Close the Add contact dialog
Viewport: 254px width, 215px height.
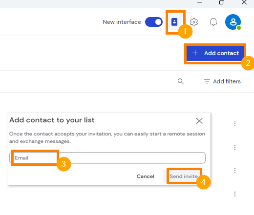(x=199, y=121)
